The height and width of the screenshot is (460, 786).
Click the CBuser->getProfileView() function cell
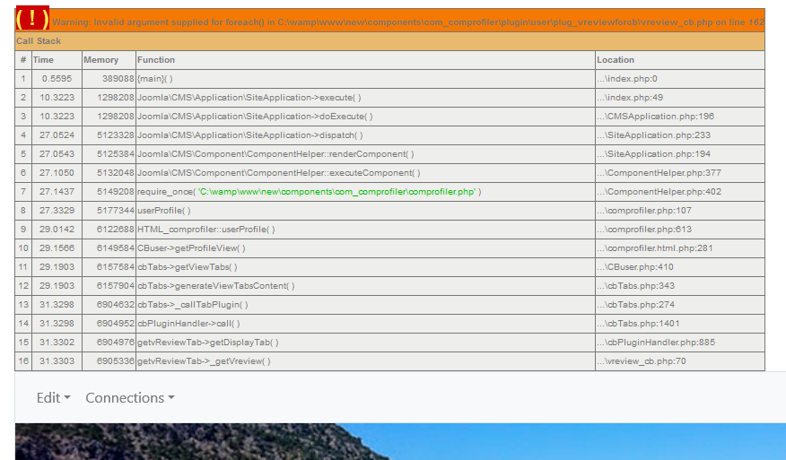coord(191,248)
